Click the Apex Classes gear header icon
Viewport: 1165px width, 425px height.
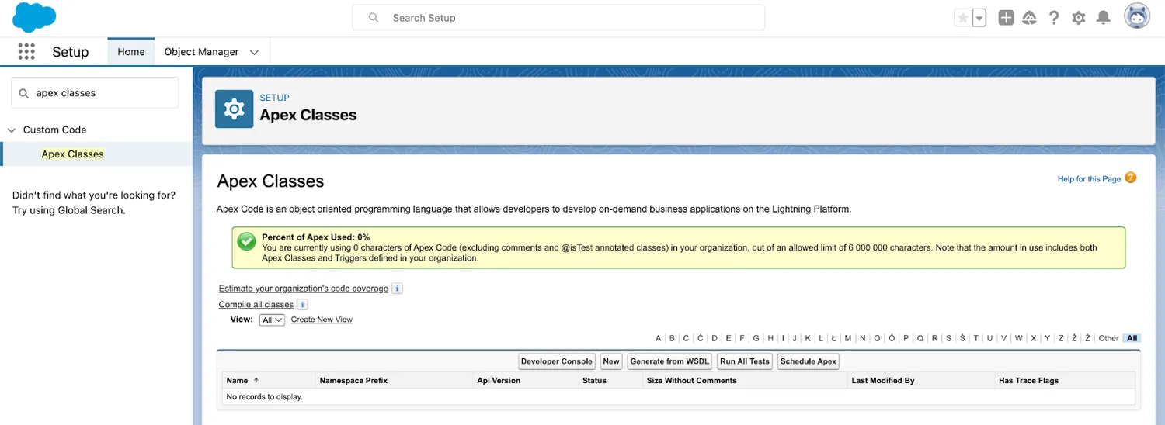coord(234,109)
